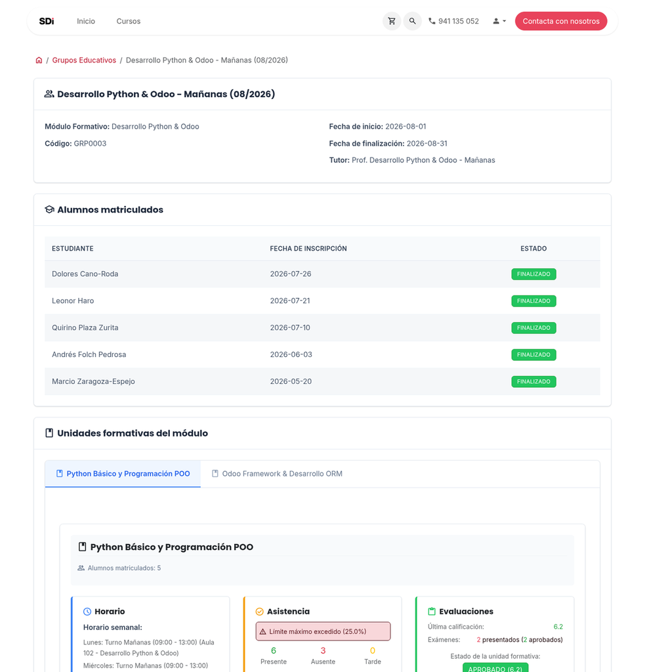Switch to the Odoo Framework & Desarrollo ORM tab
The width and height of the screenshot is (645, 672).
(277, 474)
